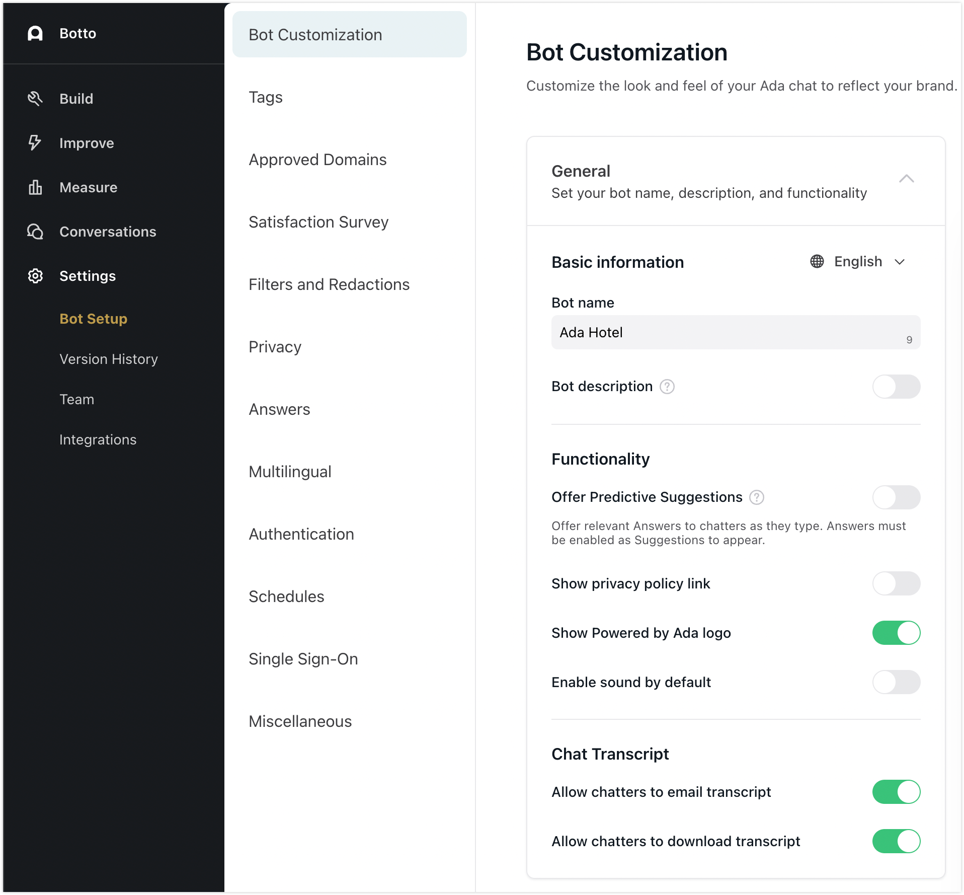Click the Ada logo icon beside Botto
This screenshot has width=964, height=895.
coord(35,33)
